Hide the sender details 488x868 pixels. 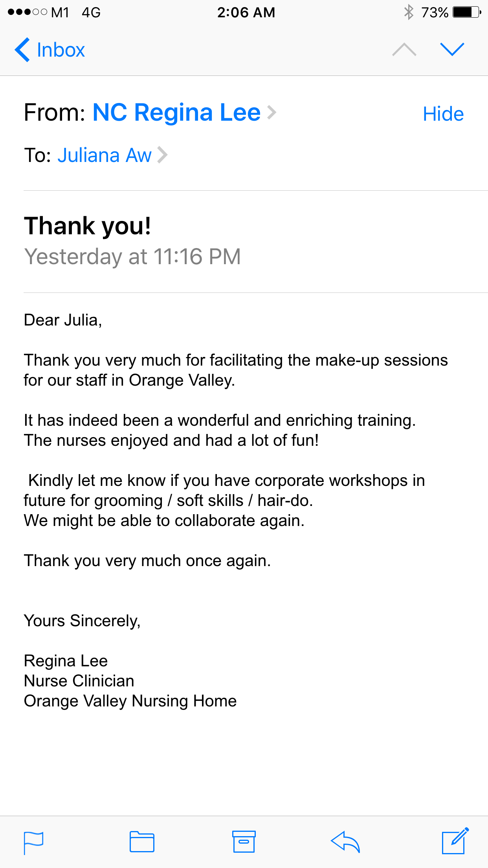(443, 114)
